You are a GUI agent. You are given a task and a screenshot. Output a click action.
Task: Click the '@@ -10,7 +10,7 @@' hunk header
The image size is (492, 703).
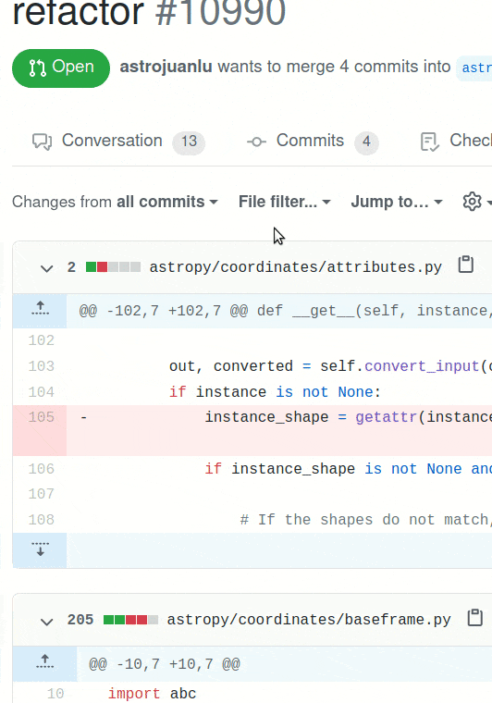click(x=165, y=663)
